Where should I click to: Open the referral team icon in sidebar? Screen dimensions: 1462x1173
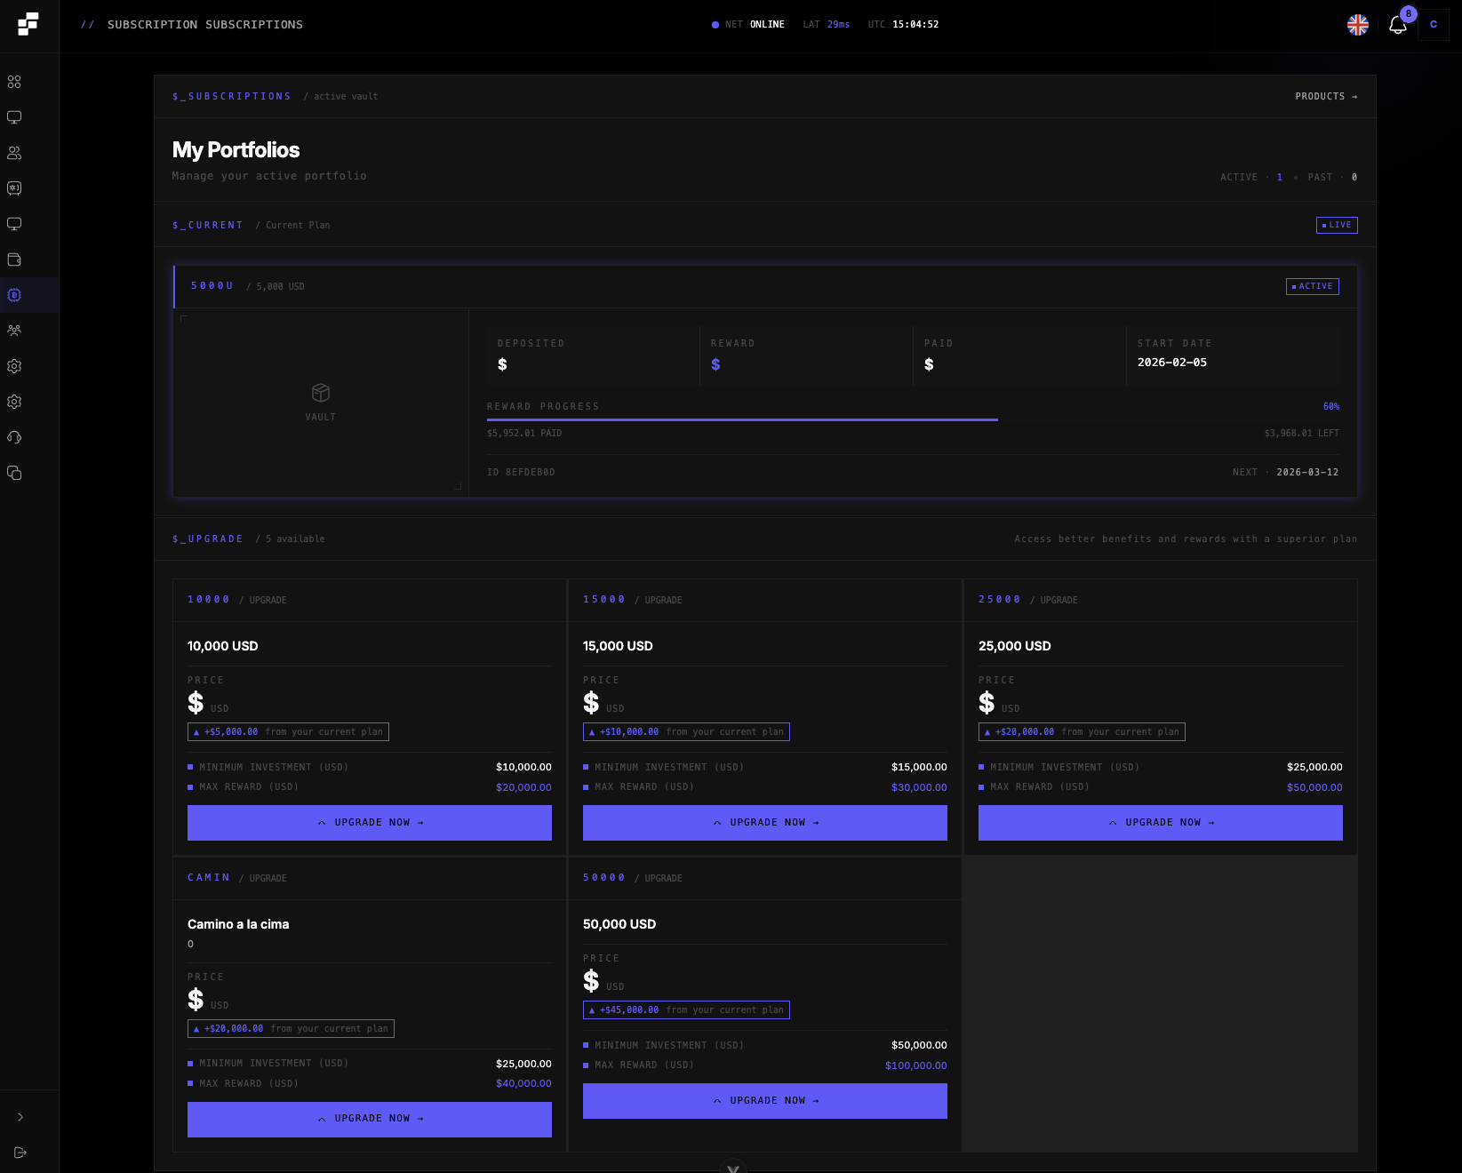(14, 330)
